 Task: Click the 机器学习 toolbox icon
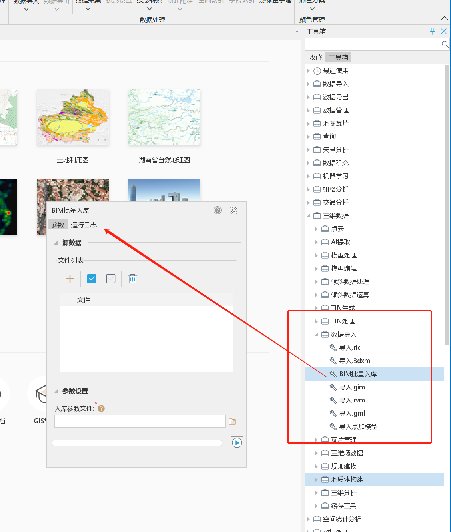point(317,176)
